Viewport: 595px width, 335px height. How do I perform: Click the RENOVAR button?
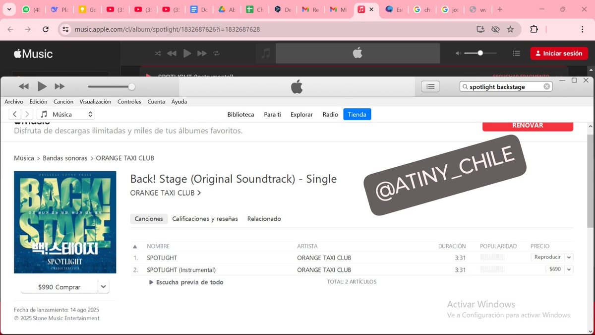(x=528, y=126)
